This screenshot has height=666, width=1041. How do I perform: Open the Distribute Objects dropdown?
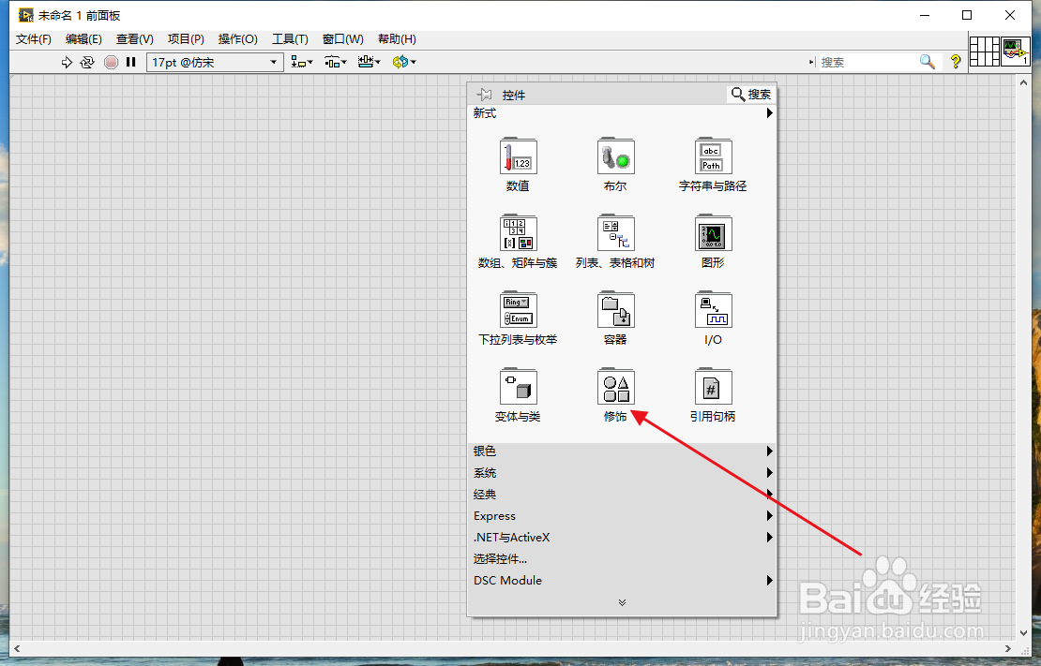coord(335,63)
